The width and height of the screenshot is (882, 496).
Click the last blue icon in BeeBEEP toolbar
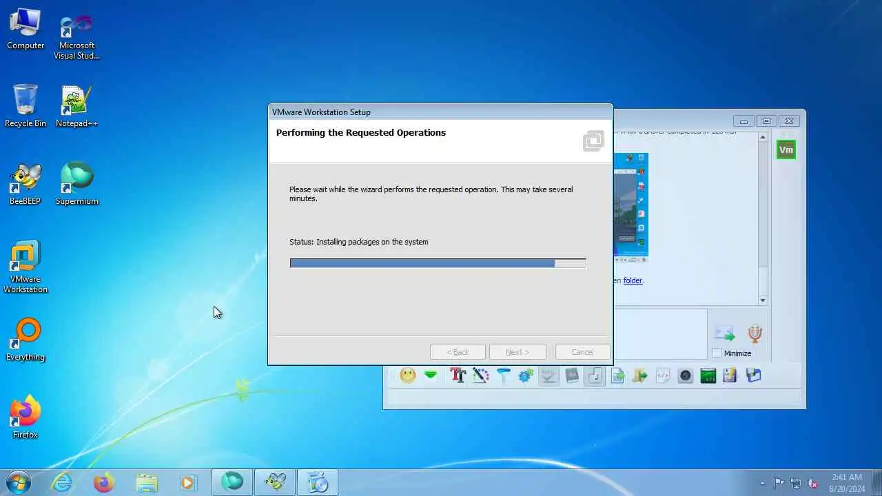point(753,375)
